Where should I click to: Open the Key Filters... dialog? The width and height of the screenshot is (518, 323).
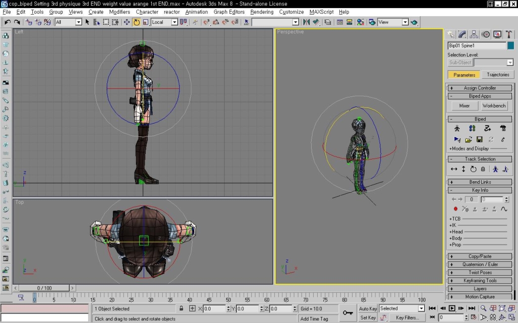pos(407,318)
